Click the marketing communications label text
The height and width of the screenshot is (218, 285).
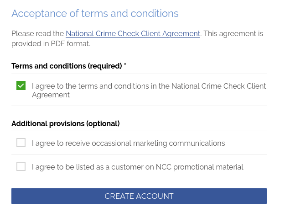(x=128, y=144)
